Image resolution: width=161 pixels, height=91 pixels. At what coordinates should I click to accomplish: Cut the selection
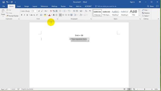tap(9, 10)
